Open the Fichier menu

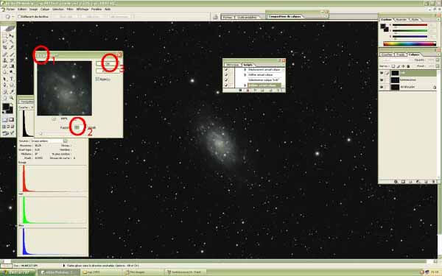(10, 10)
